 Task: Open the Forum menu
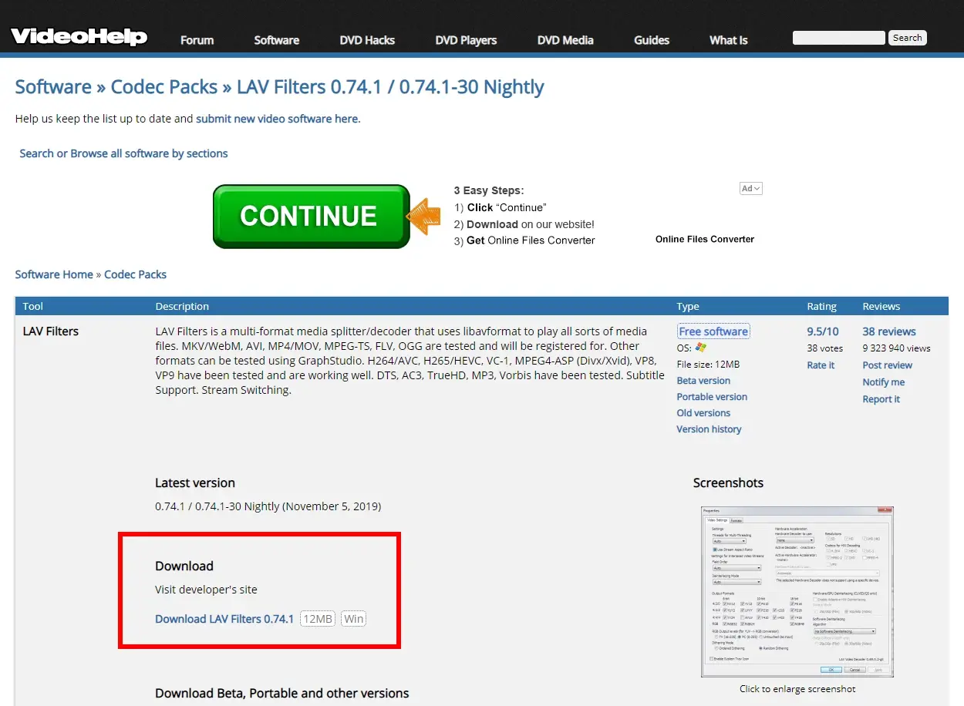coord(197,40)
